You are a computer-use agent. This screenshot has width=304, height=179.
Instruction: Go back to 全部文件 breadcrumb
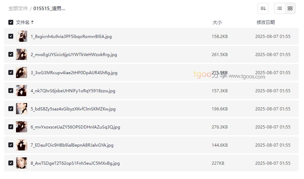click(18, 8)
